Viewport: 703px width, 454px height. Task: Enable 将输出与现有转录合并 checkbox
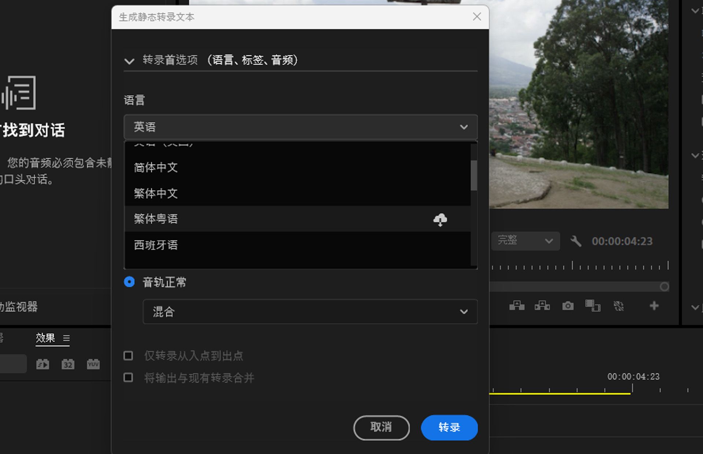tap(128, 377)
